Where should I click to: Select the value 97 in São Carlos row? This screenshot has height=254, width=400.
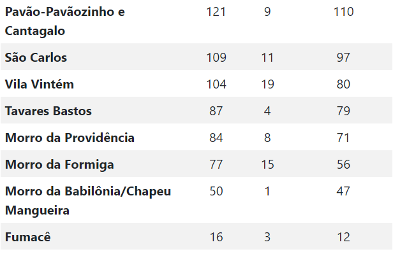[x=343, y=57]
